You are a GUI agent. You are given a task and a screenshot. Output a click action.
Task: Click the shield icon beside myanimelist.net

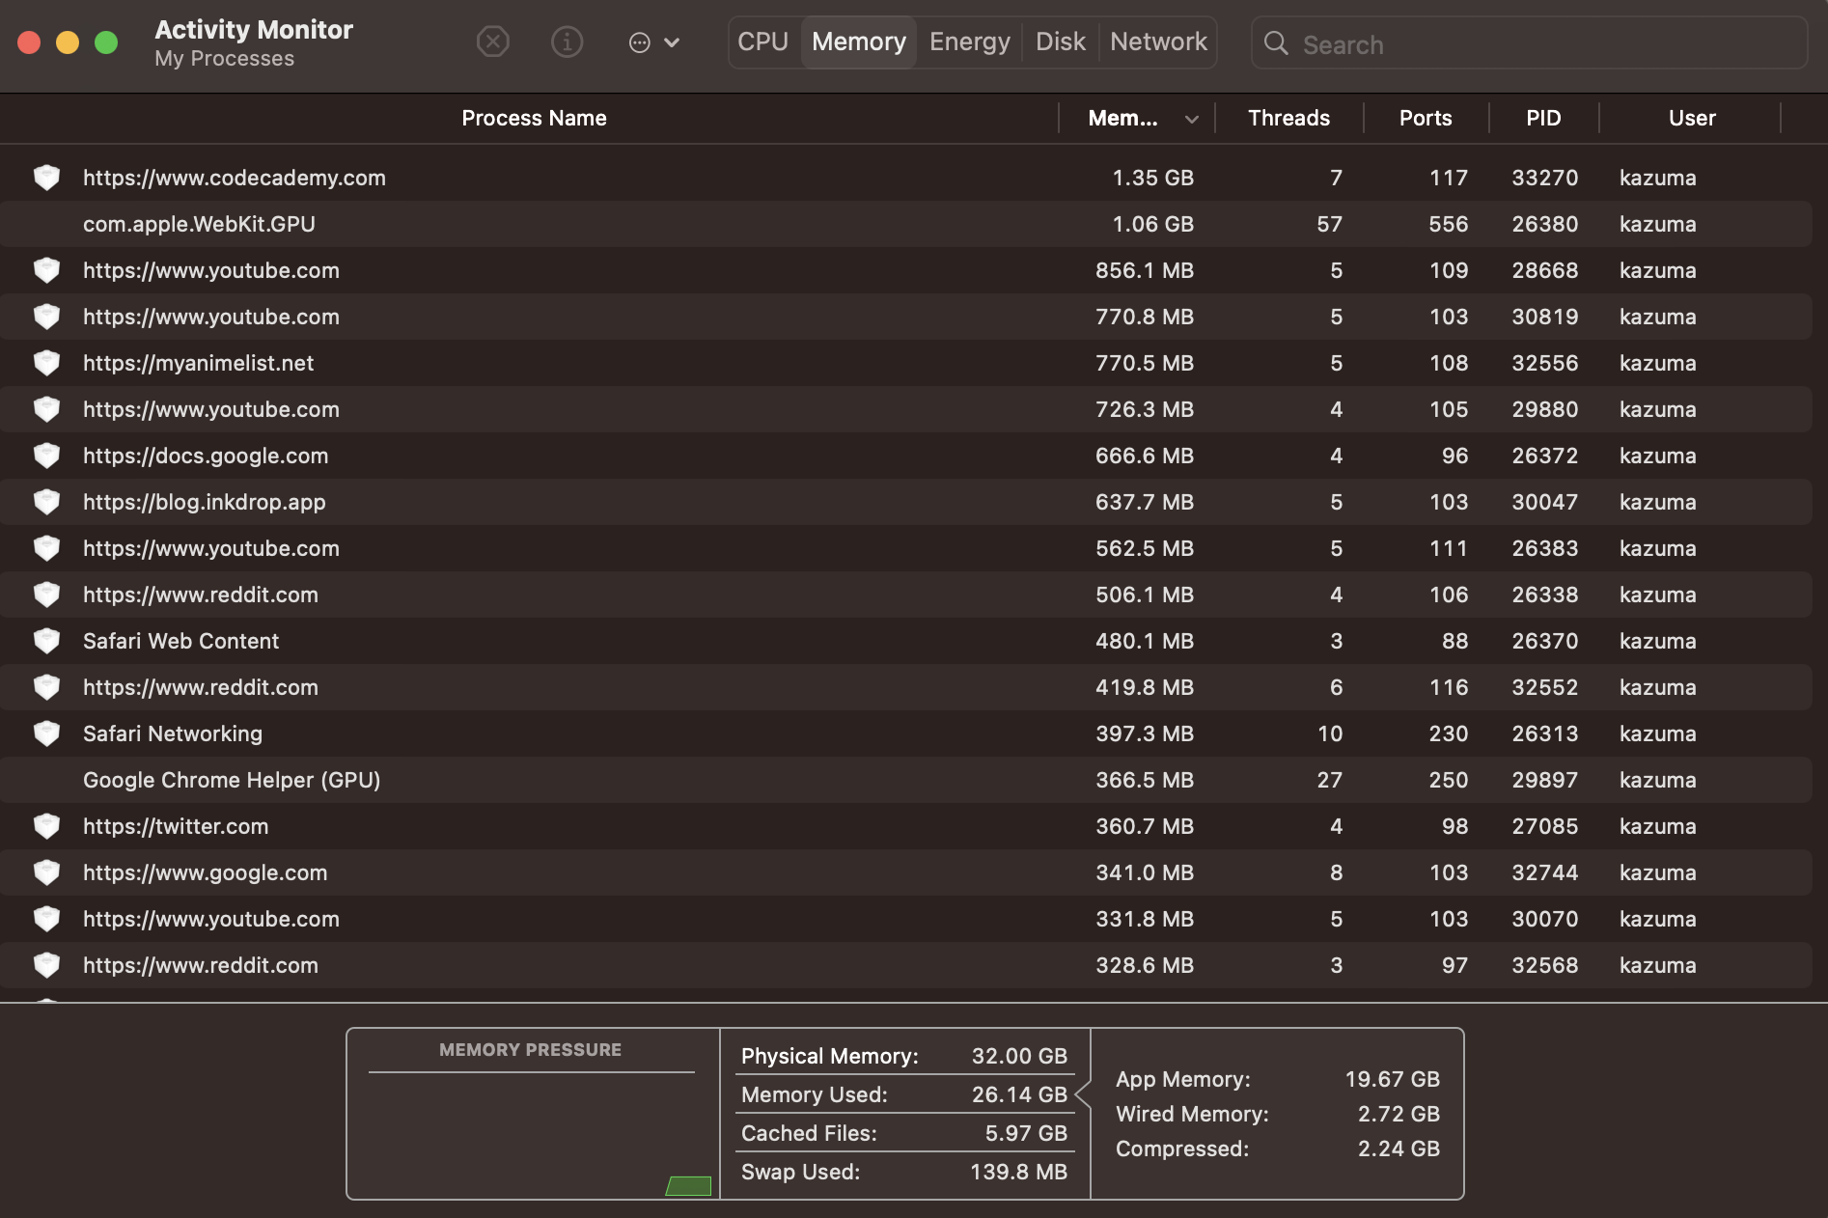[46, 363]
